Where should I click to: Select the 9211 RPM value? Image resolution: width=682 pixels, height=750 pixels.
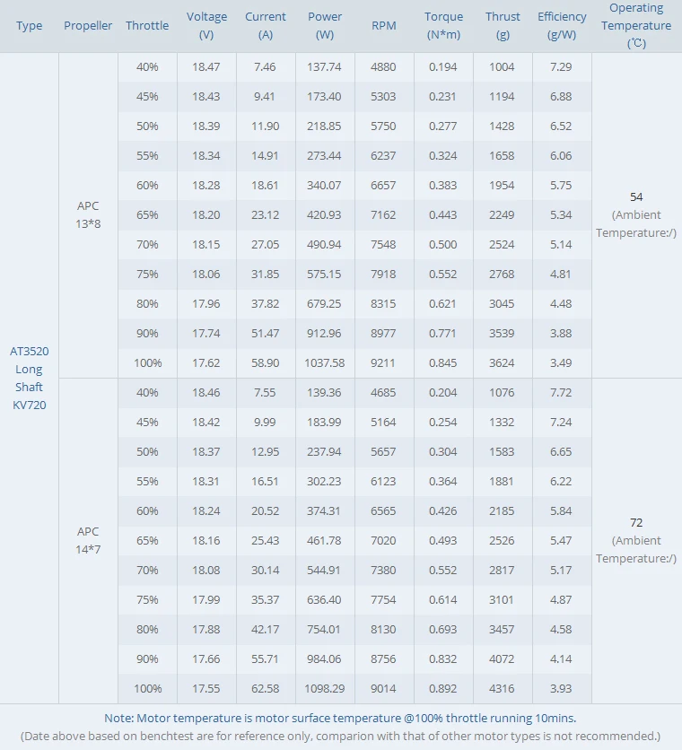coord(384,363)
